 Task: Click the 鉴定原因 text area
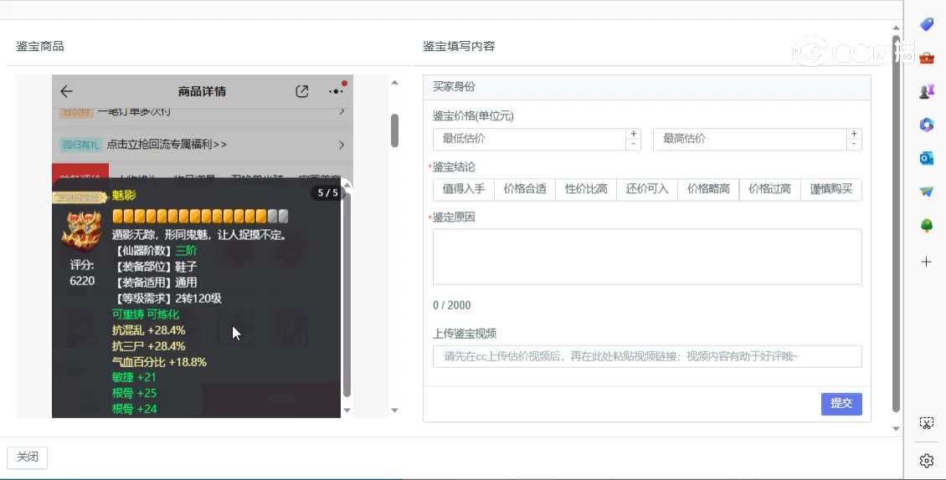(646, 257)
